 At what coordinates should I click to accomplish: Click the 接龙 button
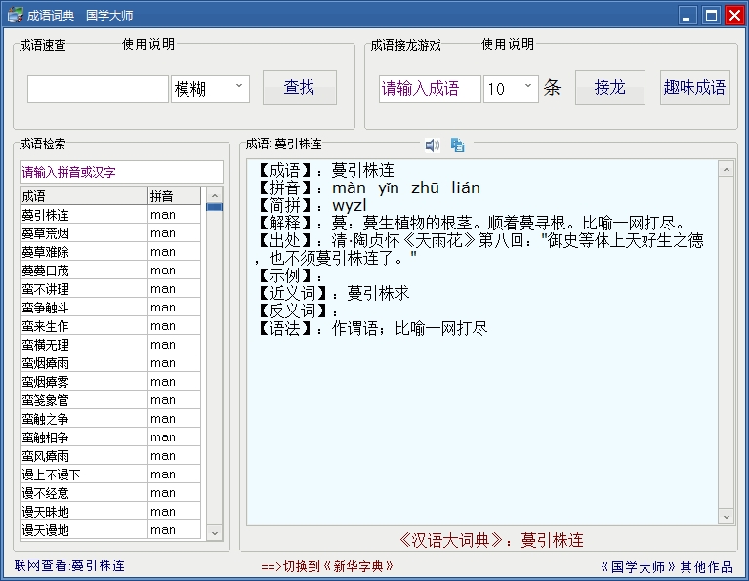click(610, 88)
